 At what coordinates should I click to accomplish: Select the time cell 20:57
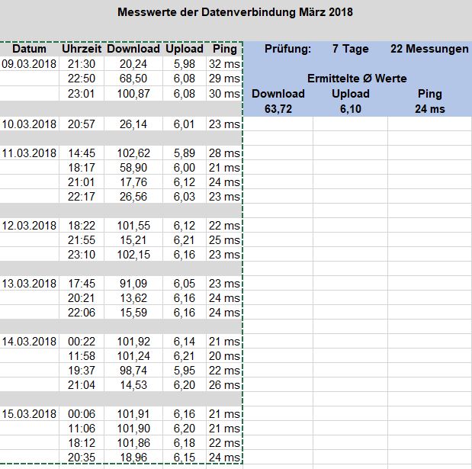tap(82, 124)
